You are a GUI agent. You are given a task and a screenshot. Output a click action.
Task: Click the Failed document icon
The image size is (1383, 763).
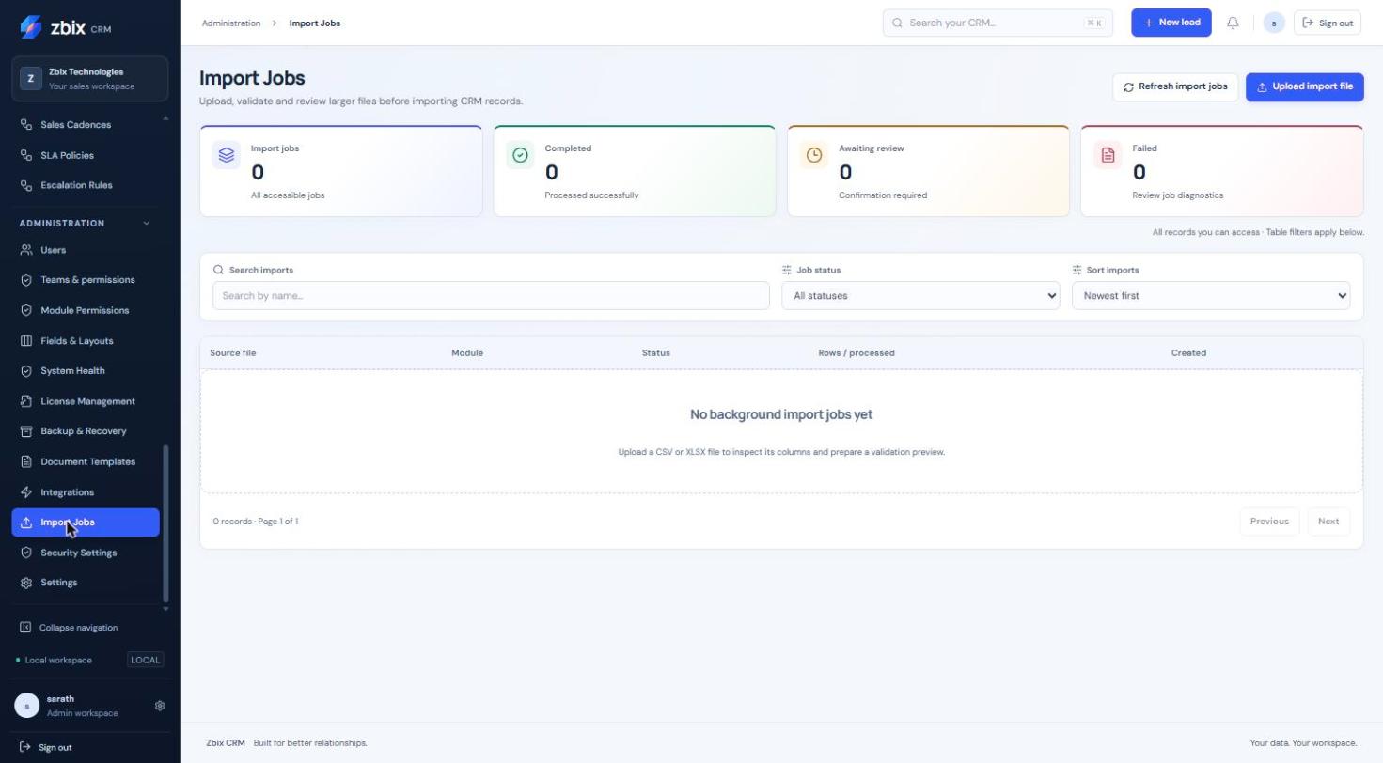(1108, 155)
